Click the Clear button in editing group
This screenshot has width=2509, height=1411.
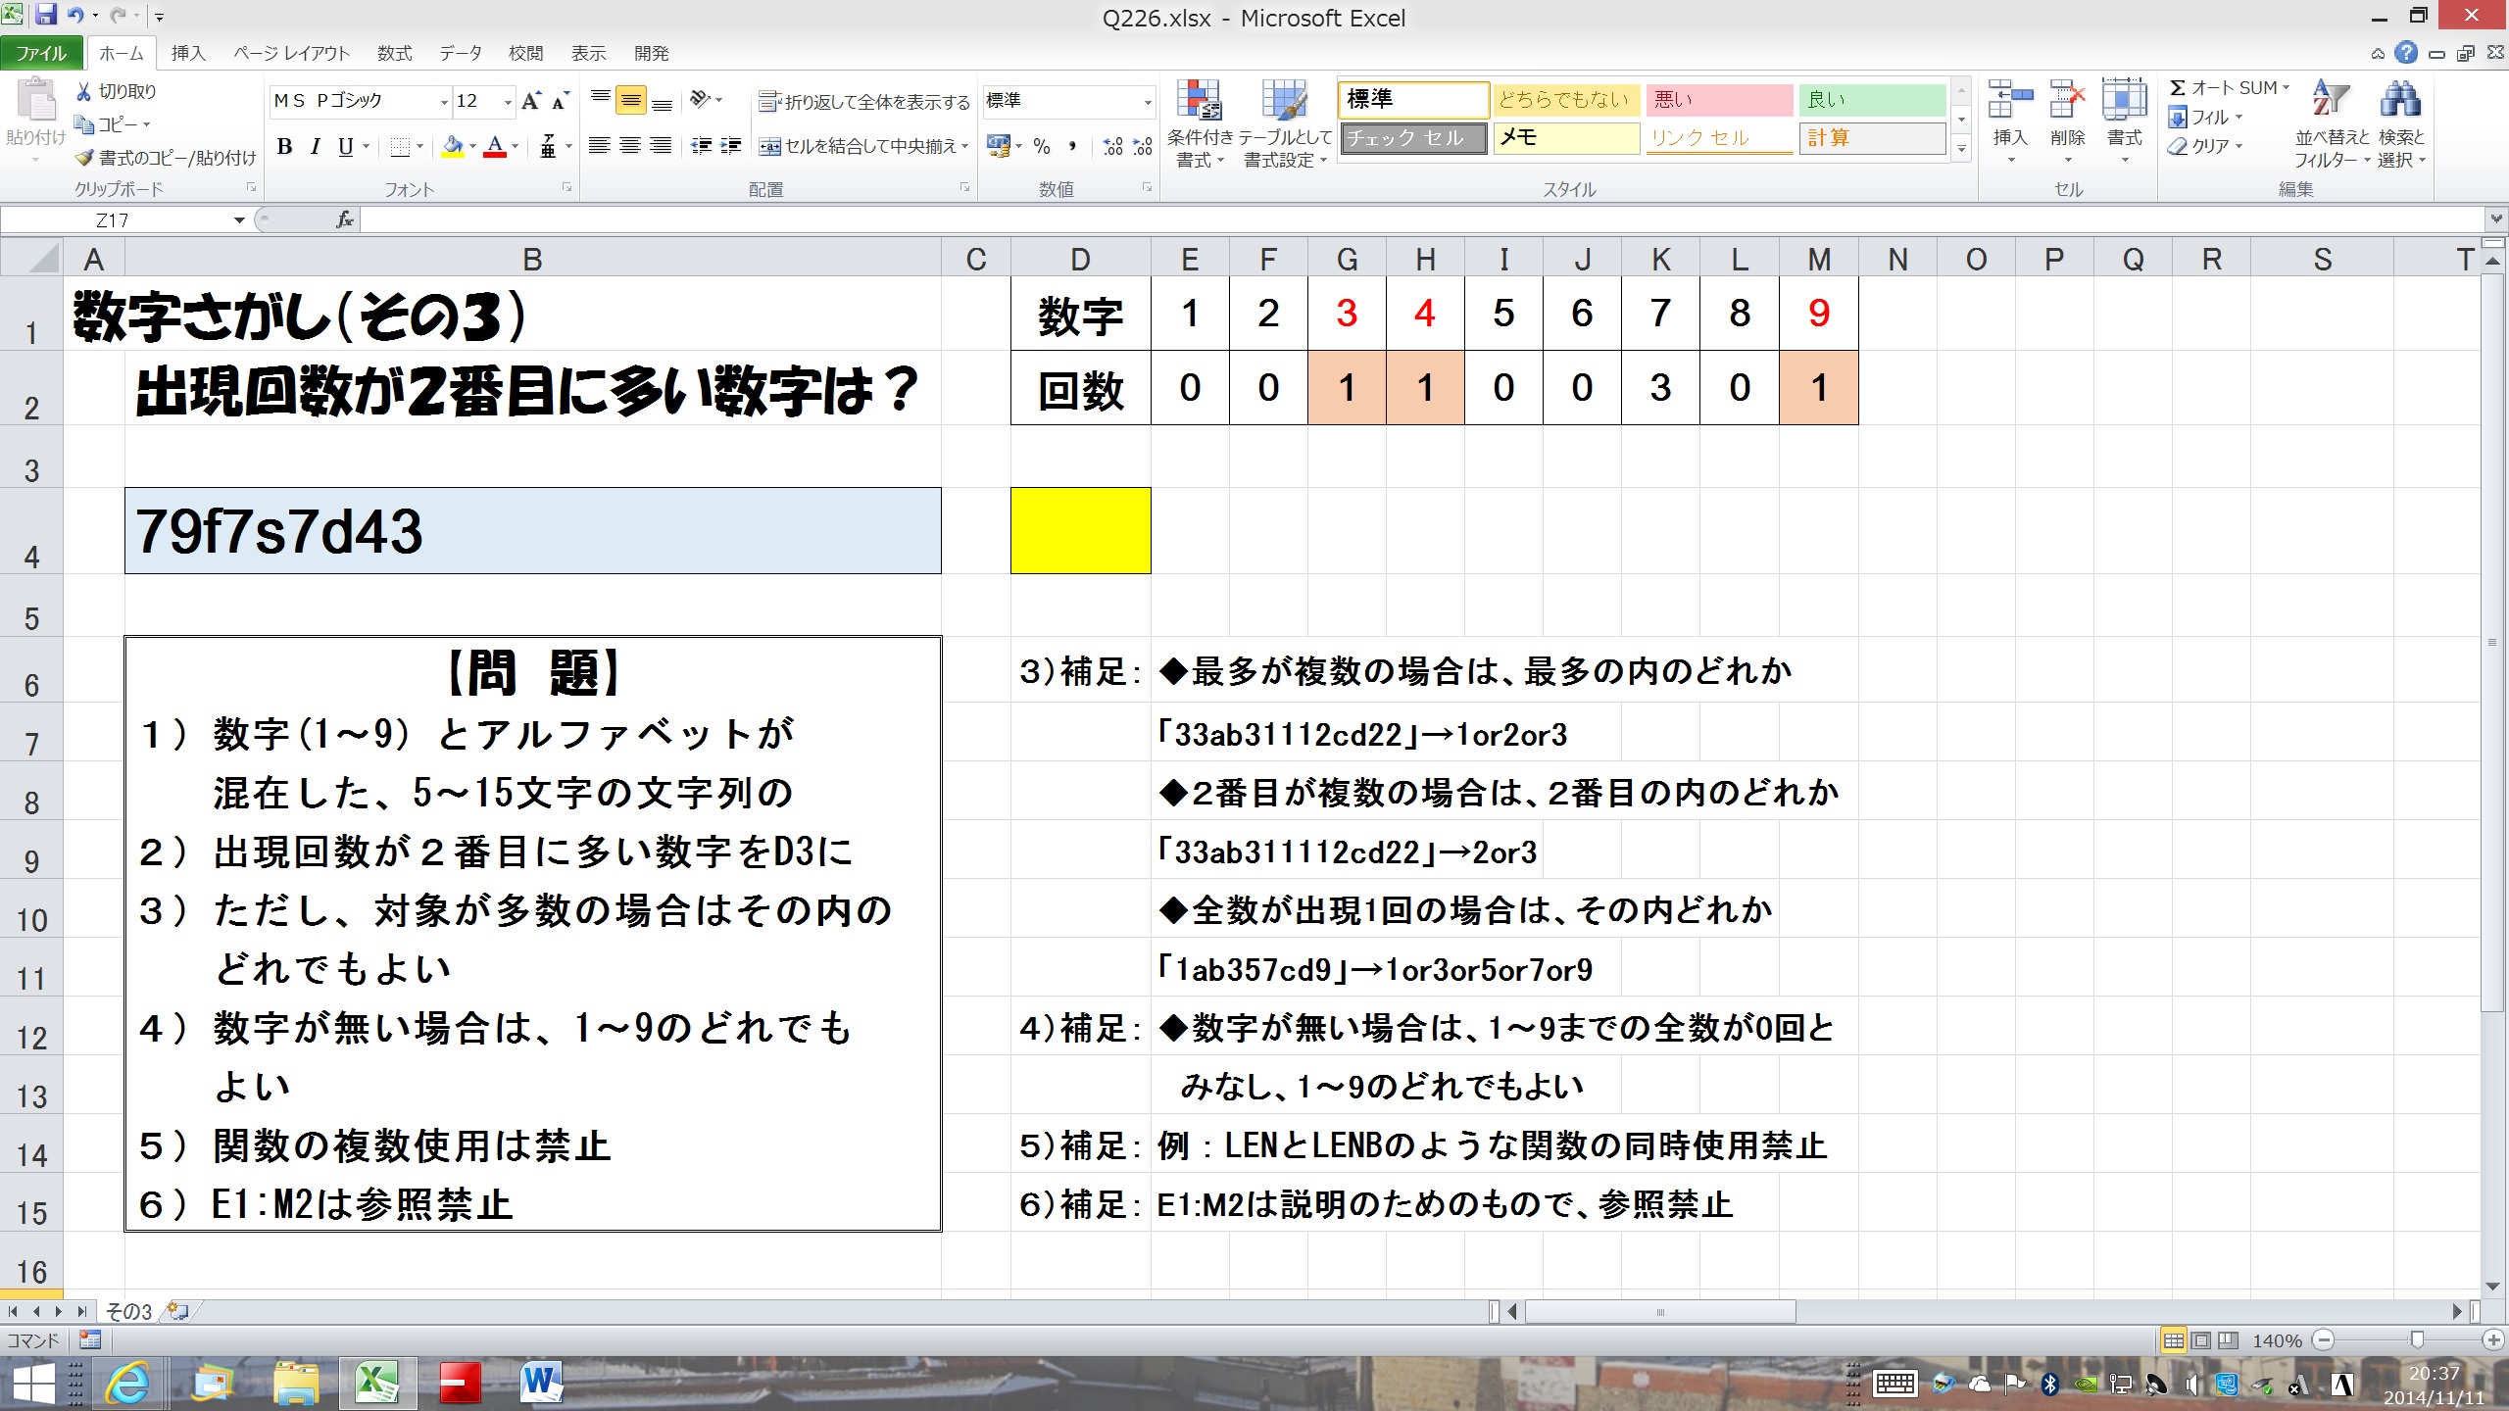[2205, 146]
